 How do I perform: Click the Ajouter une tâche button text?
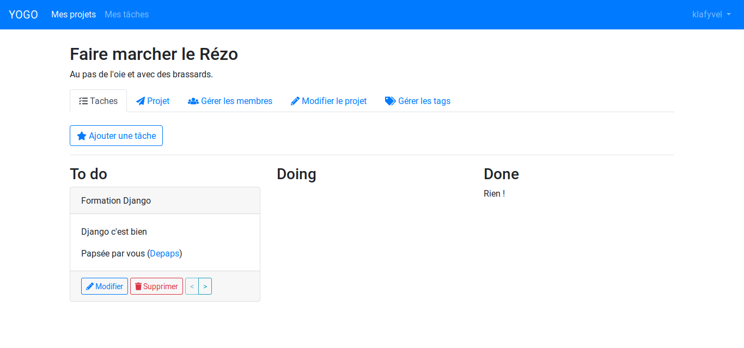123,136
